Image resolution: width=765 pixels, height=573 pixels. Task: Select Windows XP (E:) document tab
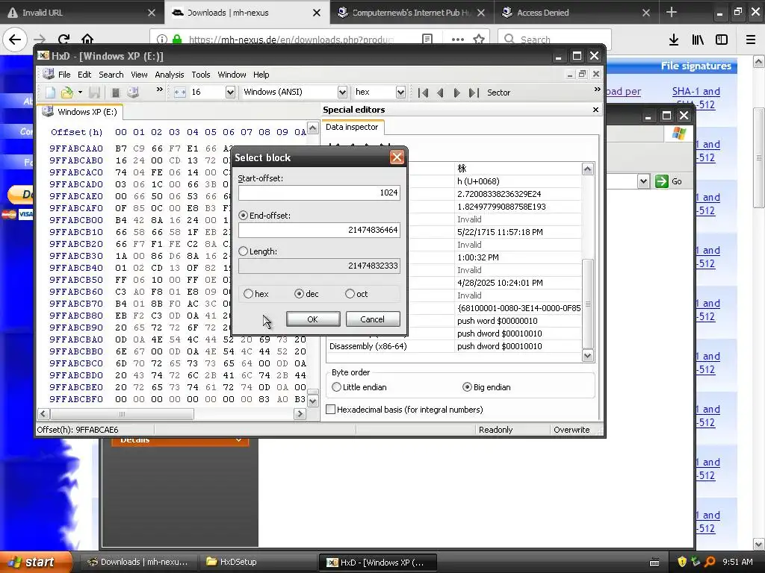click(x=81, y=112)
